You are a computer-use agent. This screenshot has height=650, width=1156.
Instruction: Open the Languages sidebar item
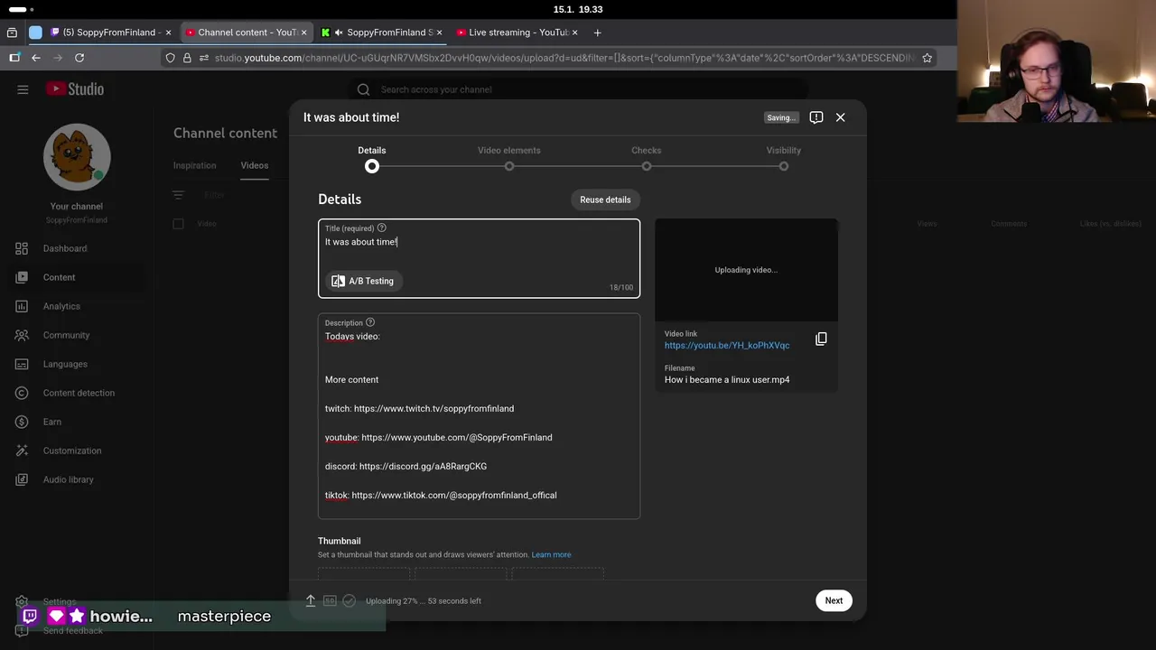coord(65,364)
